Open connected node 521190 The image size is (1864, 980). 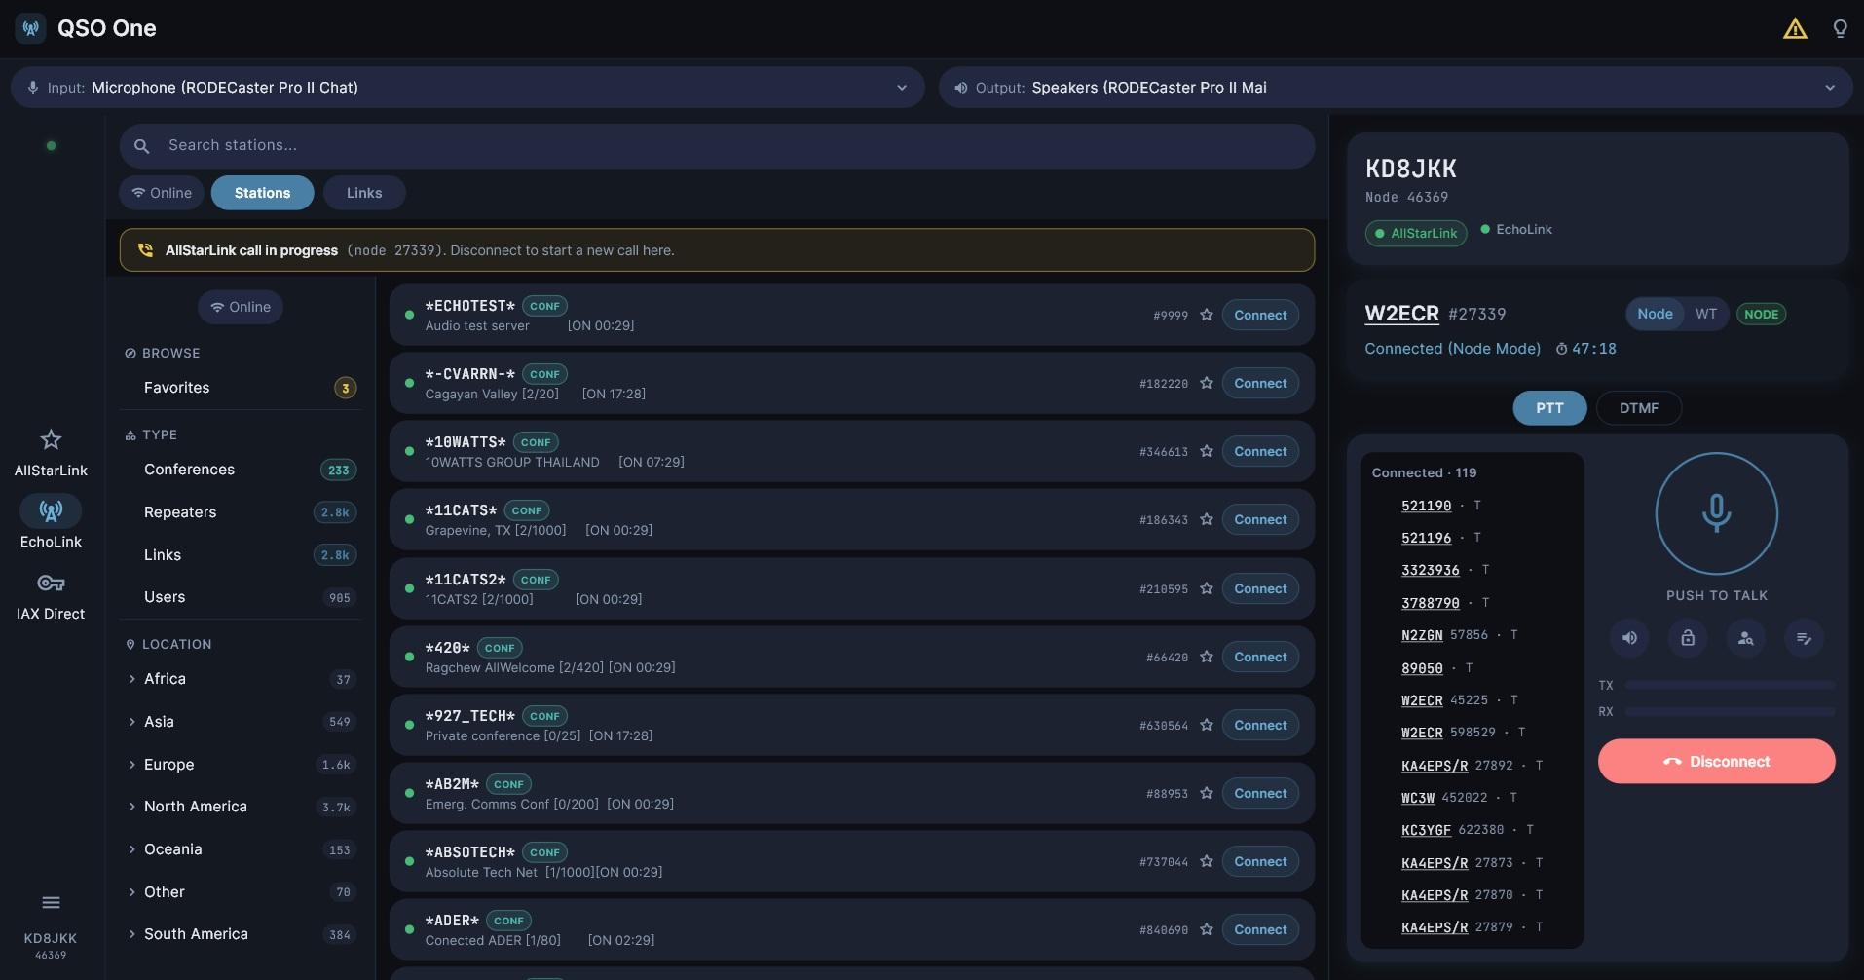pyautogui.click(x=1426, y=506)
